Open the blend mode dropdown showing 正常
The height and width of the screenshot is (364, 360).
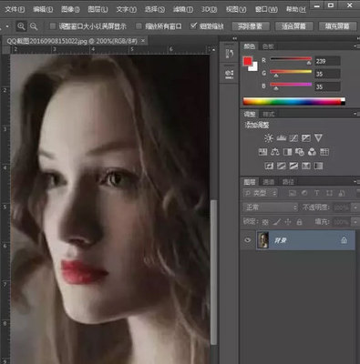point(270,207)
